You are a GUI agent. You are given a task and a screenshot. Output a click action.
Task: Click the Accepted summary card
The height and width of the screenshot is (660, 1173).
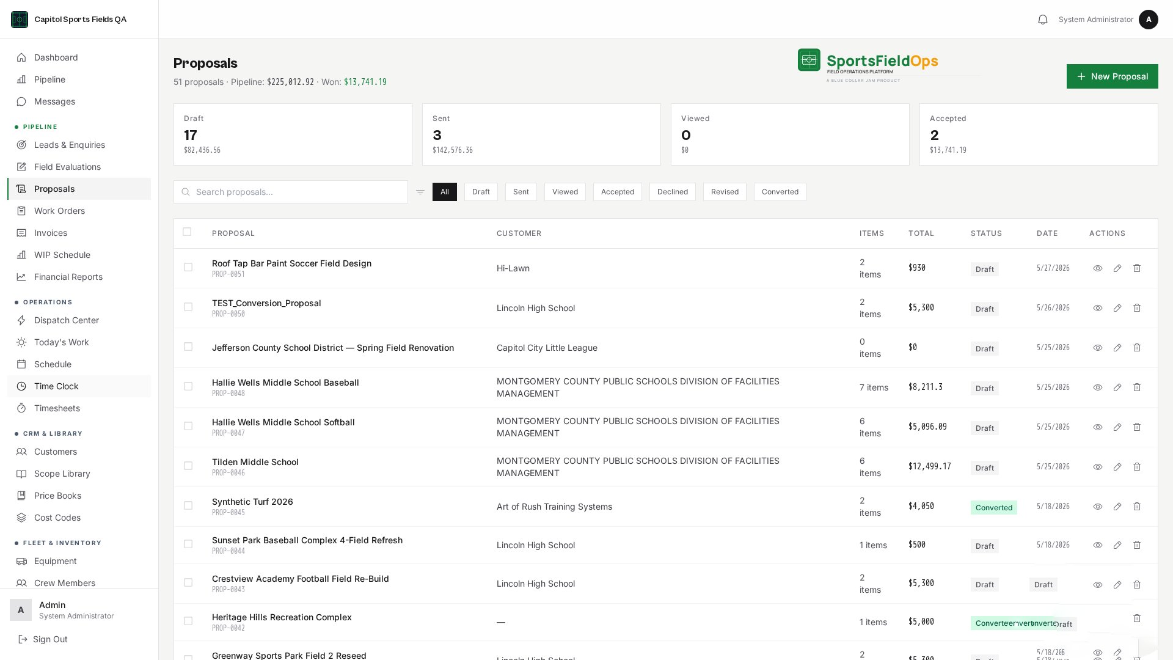tap(1039, 134)
